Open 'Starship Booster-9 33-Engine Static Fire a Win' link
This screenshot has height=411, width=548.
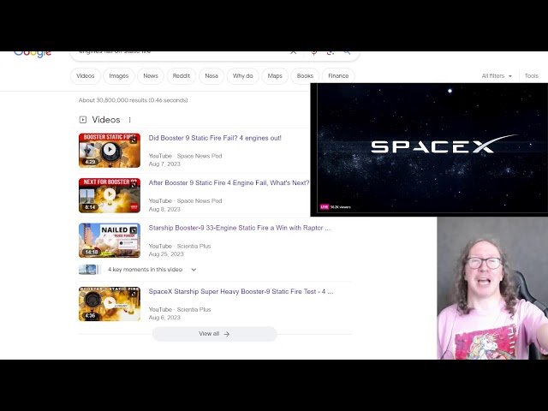[240, 228]
